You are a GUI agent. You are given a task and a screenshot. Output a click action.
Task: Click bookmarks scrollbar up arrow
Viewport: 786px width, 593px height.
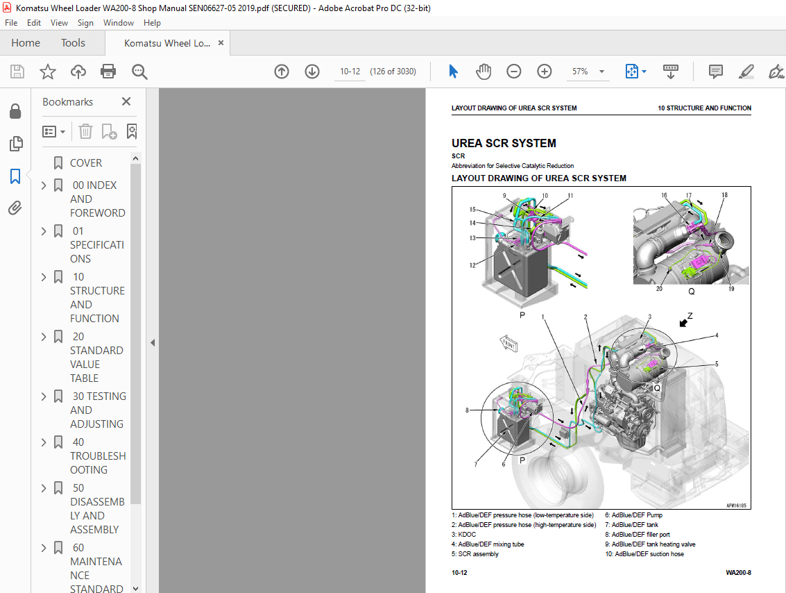click(135, 158)
